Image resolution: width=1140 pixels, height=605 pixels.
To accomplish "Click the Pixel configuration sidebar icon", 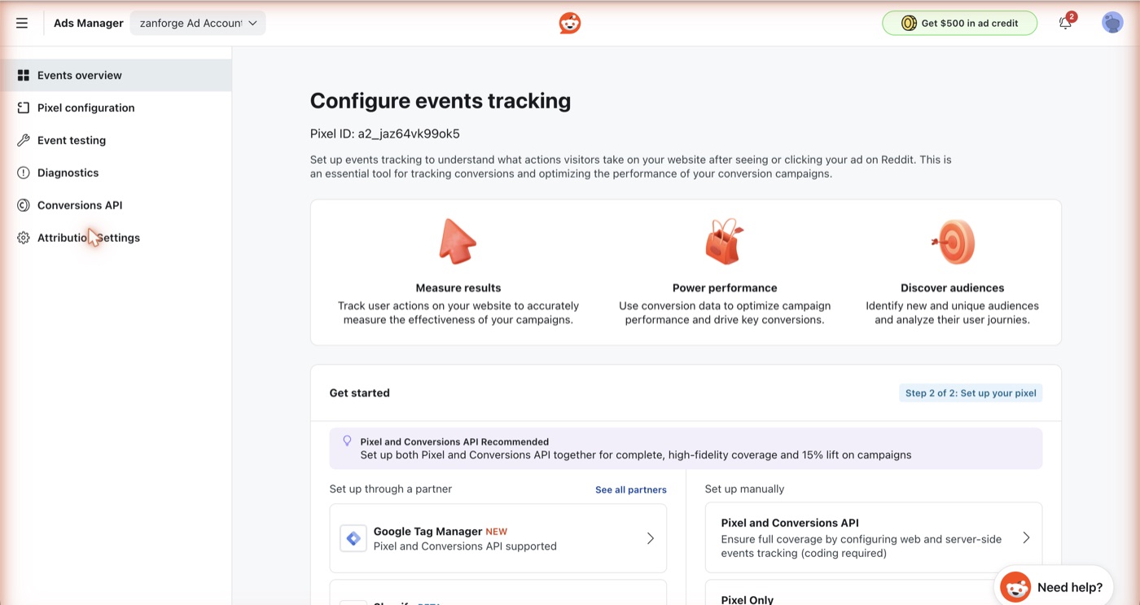I will pyautogui.click(x=24, y=107).
